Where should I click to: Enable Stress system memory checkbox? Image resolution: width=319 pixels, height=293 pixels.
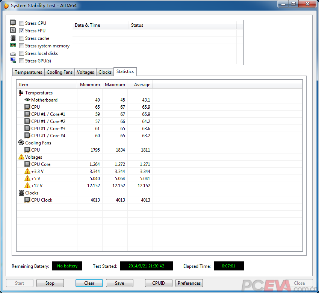22,46
